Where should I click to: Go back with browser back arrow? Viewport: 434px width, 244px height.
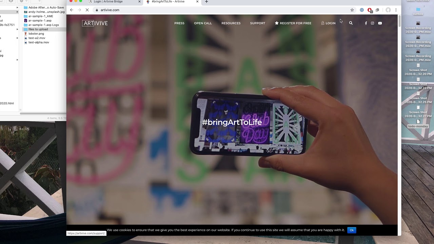(72, 10)
